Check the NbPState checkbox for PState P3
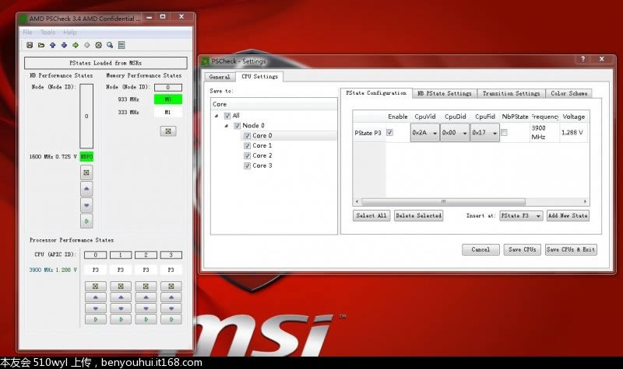Viewport: 623px width, 369px height. 504,132
